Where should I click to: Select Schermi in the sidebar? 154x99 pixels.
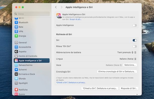(32, 70)
